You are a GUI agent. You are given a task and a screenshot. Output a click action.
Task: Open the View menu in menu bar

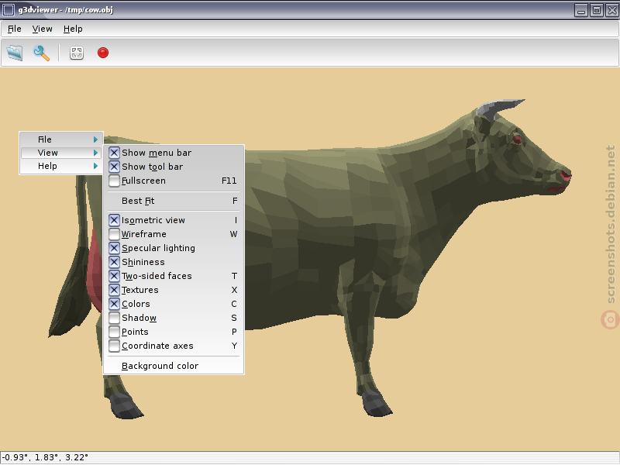click(x=42, y=29)
